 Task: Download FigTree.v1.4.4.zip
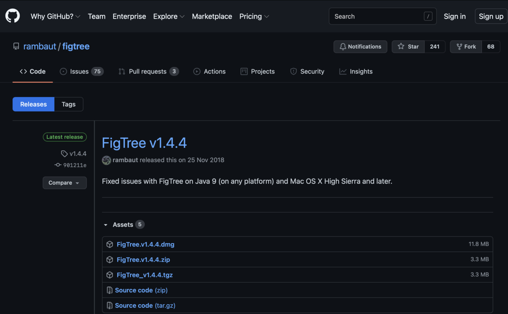click(x=144, y=259)
